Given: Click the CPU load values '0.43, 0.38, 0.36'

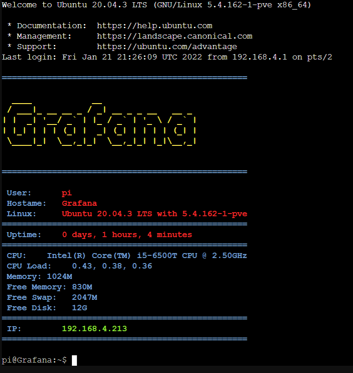Looking at the screenshot, I should [x=112, y=266].
